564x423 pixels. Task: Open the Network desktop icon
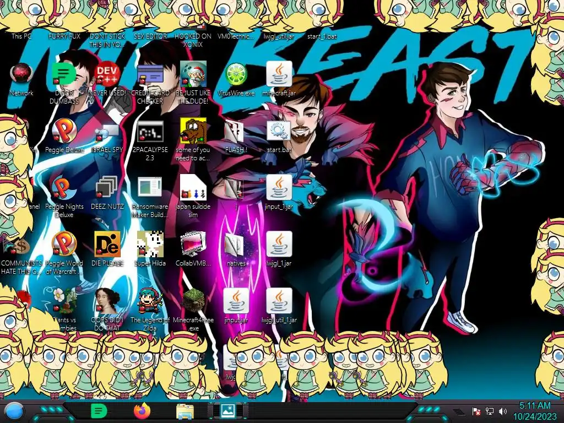pyautogui.click(x=21, y=74)
